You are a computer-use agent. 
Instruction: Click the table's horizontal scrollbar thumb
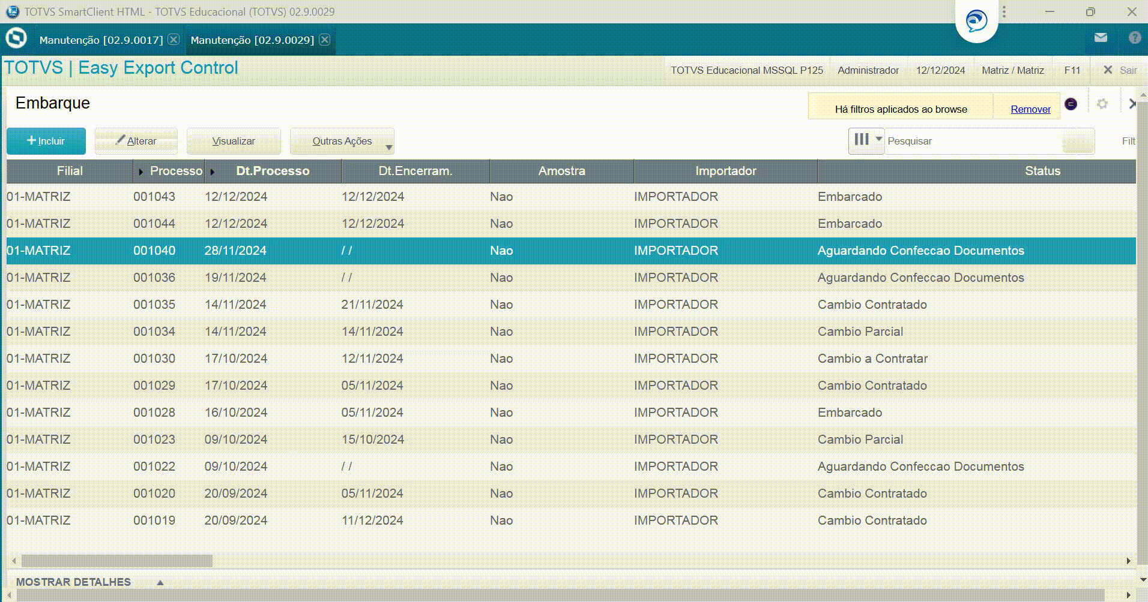[117, 561]
